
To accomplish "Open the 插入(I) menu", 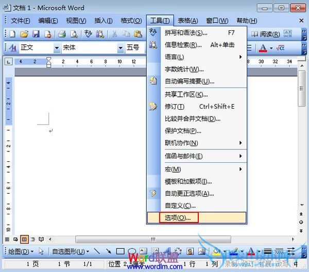I will (104, 21).
